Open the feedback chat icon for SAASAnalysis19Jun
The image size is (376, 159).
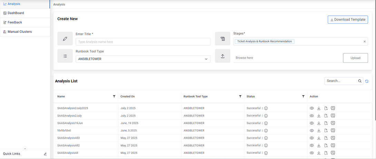[x=333, y=123]
